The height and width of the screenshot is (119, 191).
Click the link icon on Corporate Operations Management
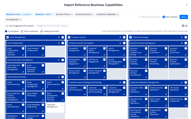tap(182, 83)
